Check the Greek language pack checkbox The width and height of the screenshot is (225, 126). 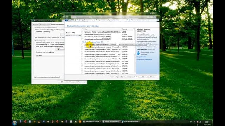(82, 52)
